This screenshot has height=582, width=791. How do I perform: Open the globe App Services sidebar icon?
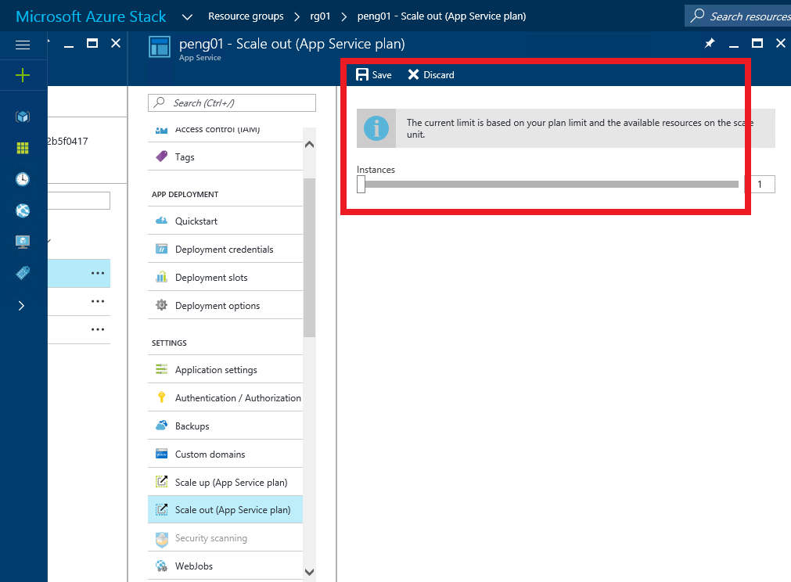pyautogui.click(x=23, y=210)
